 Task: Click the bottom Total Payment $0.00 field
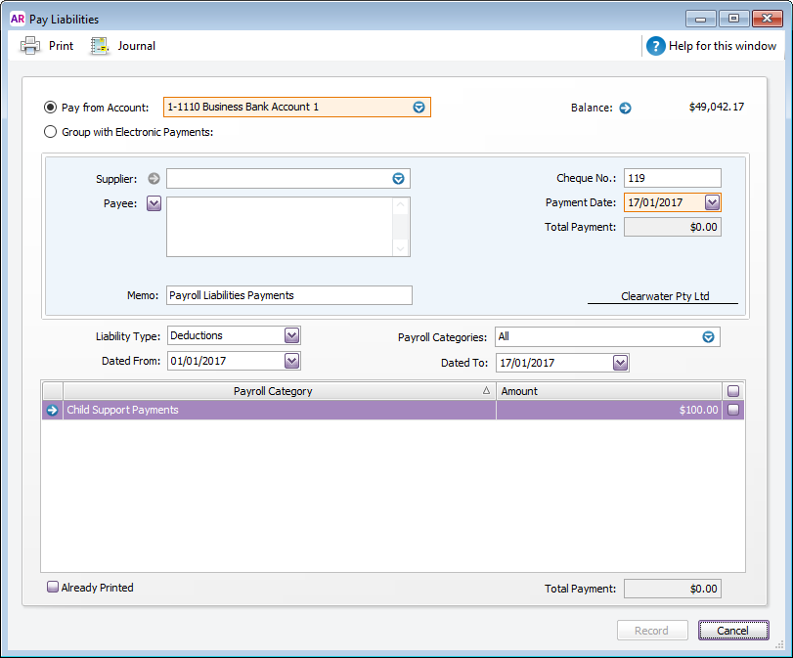tap(672, 589)
